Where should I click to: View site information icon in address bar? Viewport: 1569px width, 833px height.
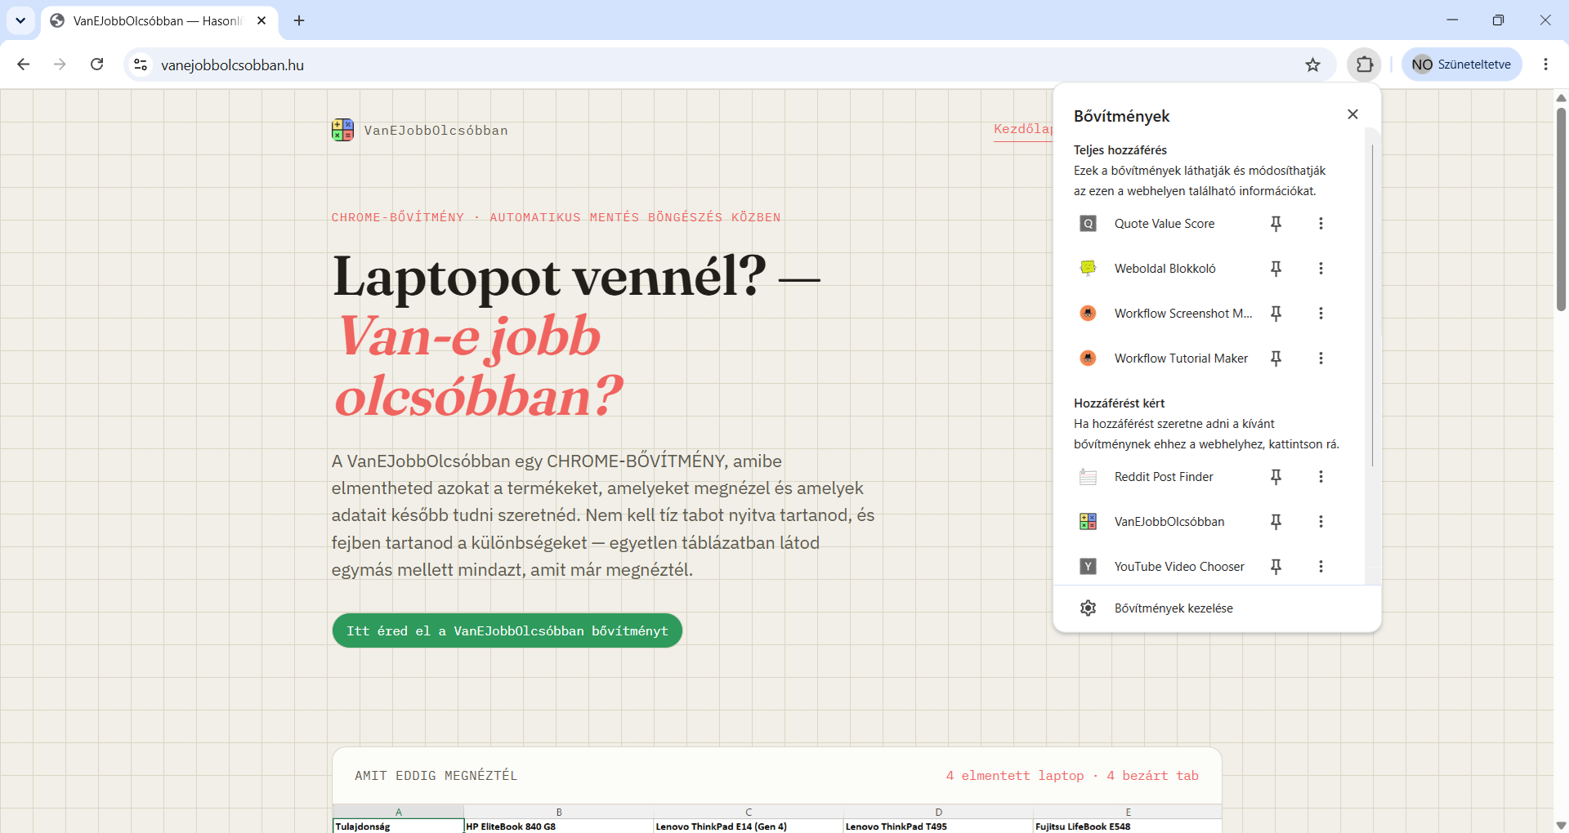[141, 65]
